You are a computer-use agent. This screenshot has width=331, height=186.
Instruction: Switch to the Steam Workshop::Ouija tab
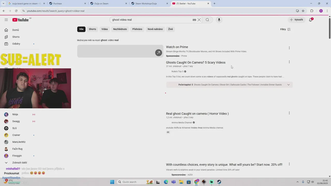(149, 4)
